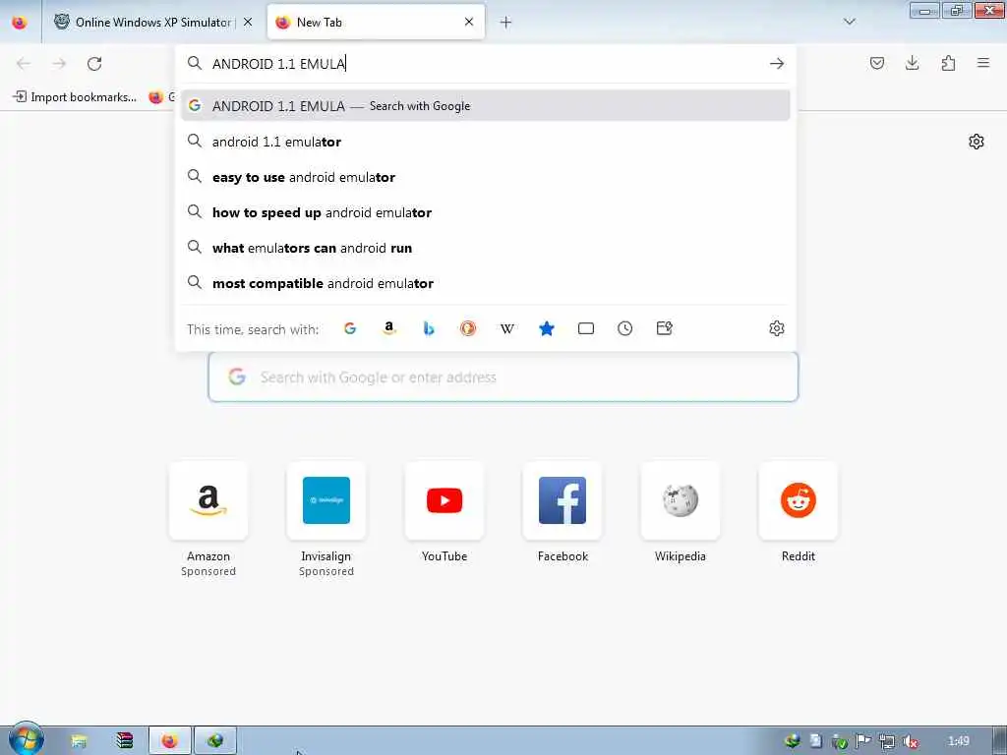Click the Go arrow in address bar
The width and height of the screenshot is (1007, 755).
tap(777, 64)
